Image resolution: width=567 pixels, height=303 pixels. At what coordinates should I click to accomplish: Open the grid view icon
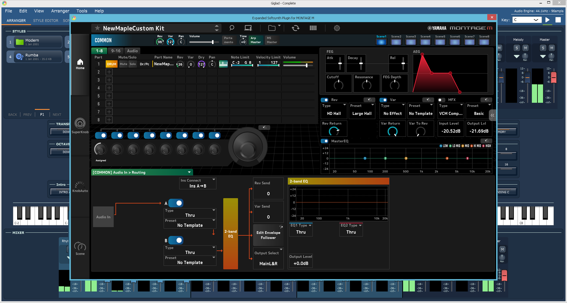tap(313, 28)
